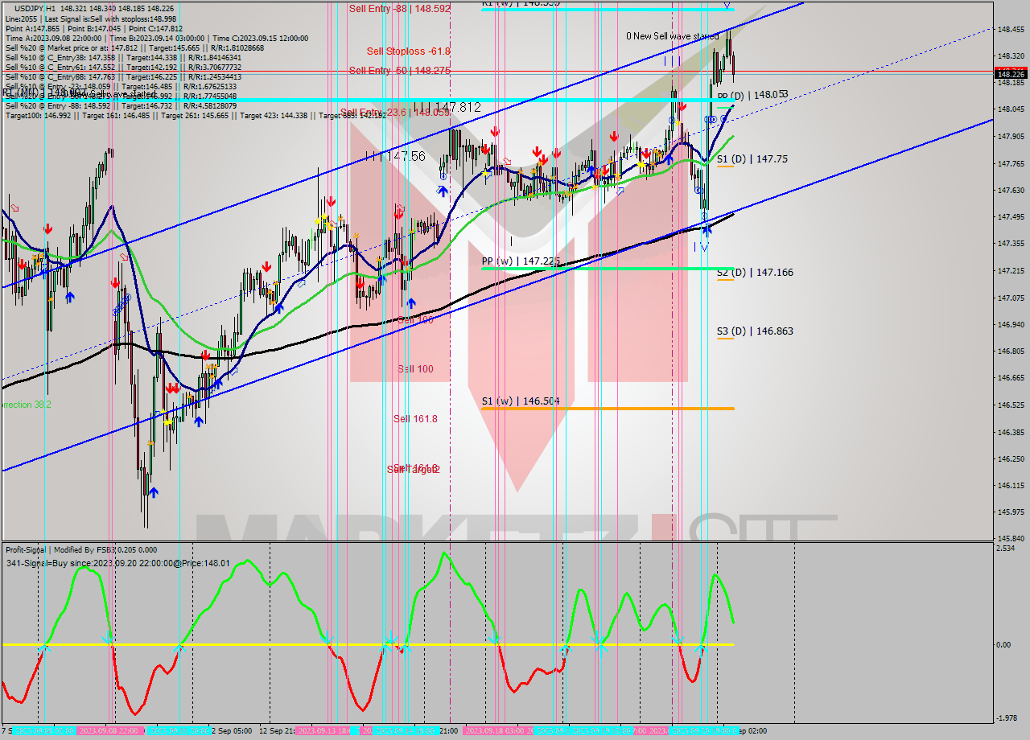
Task: Click the '12 Sep 21:' time axis label
Action: 276,731
